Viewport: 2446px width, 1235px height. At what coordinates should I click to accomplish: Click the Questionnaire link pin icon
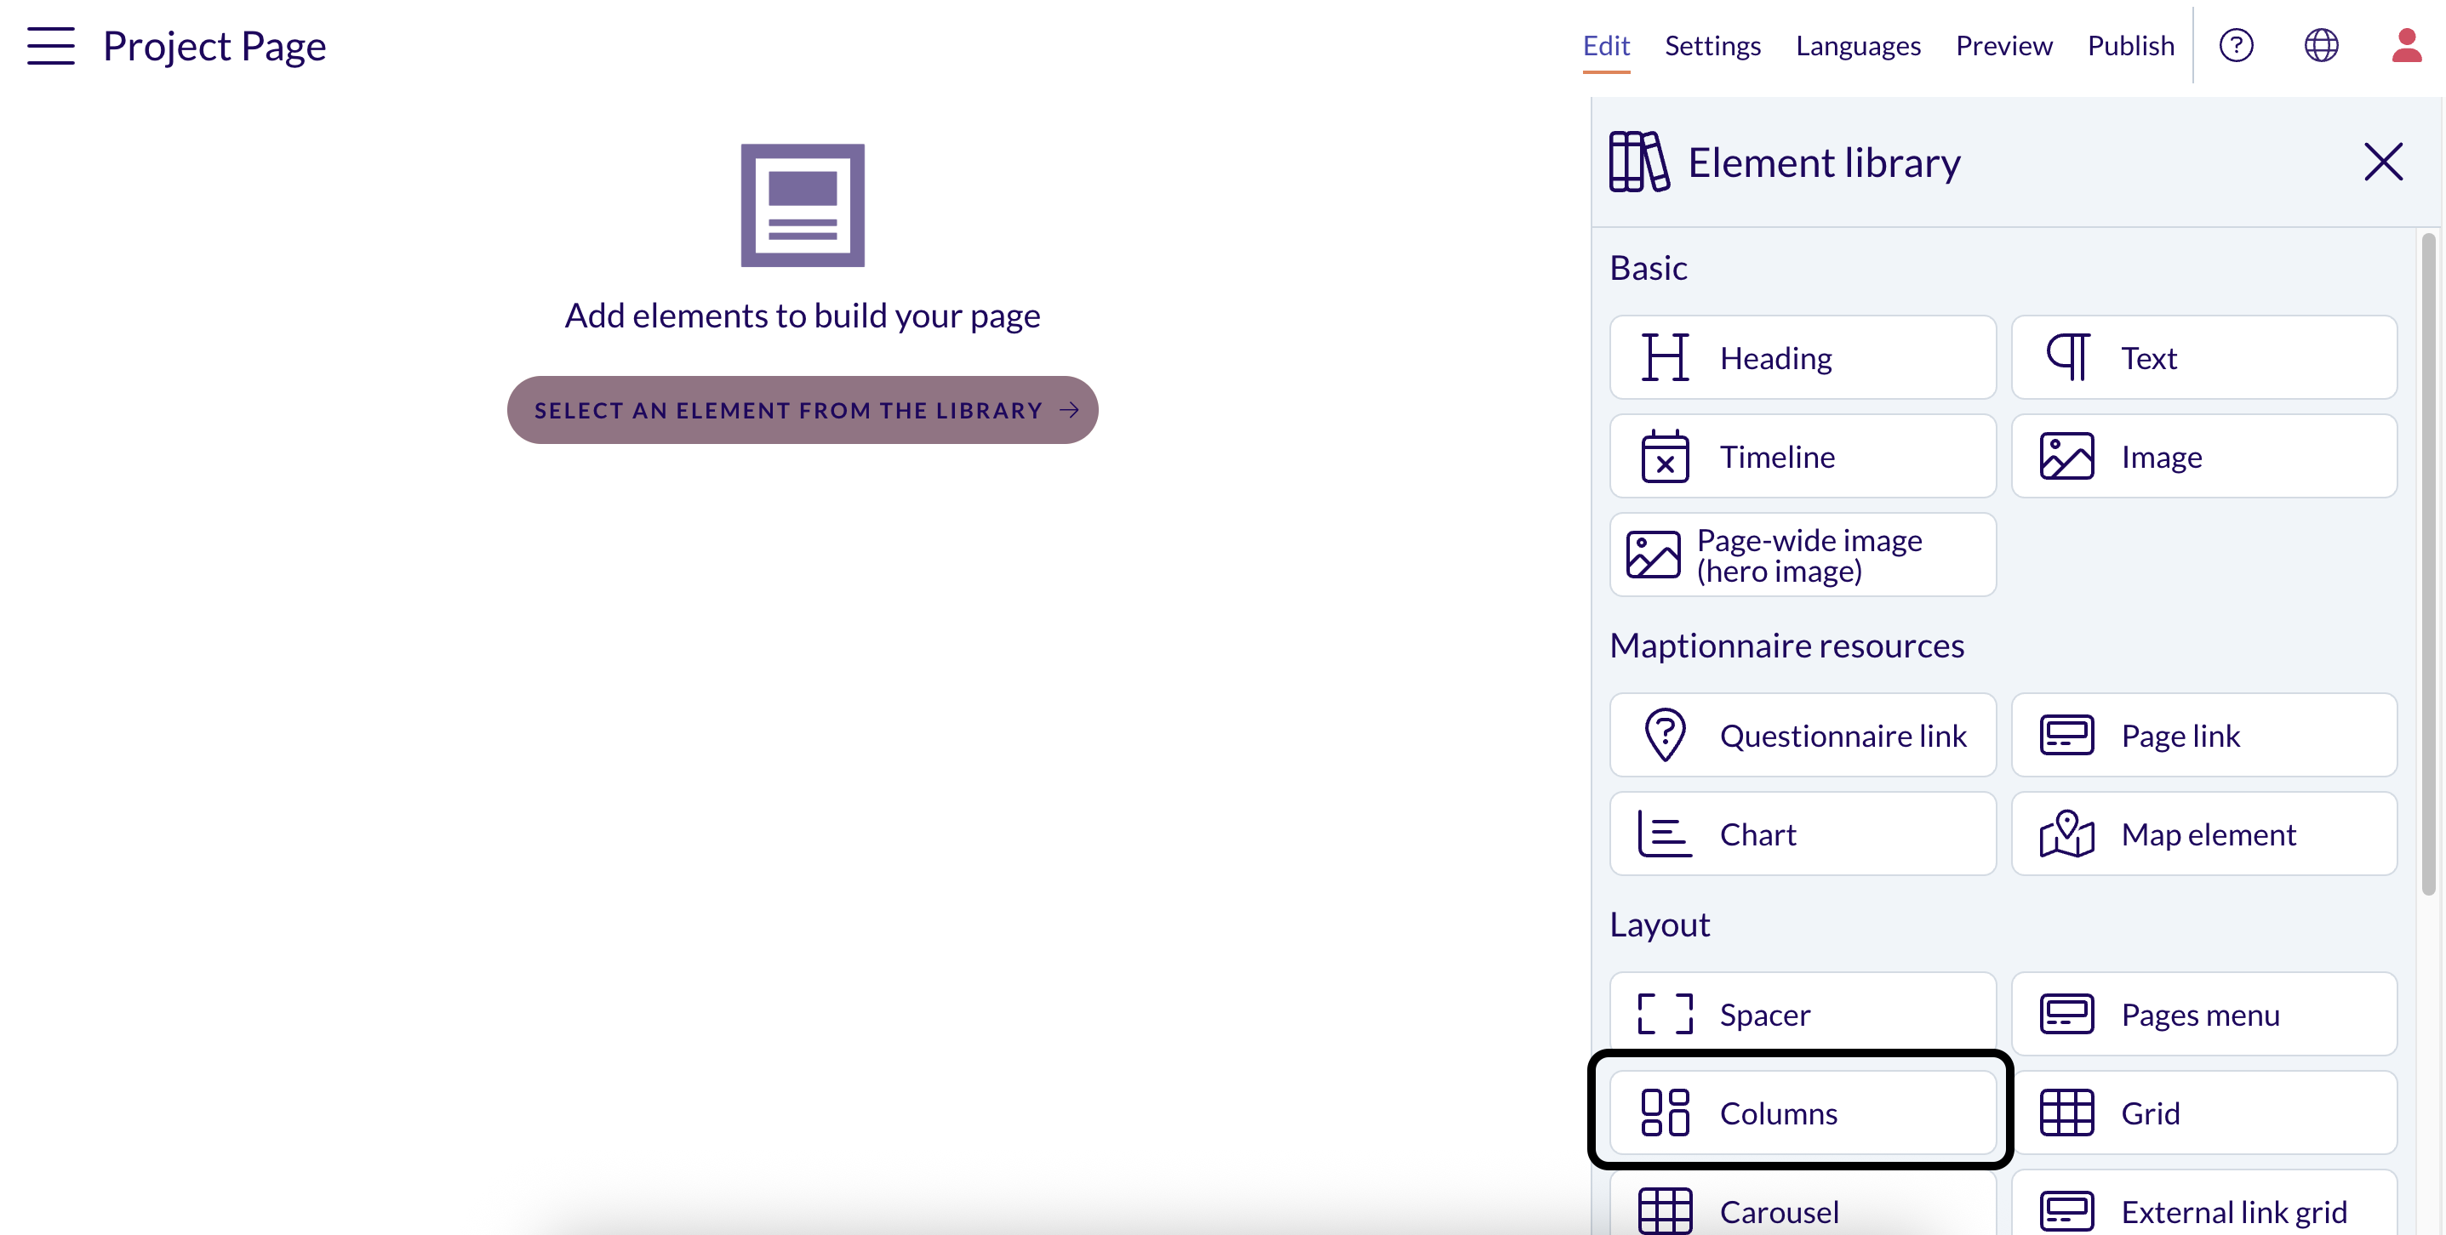[x=1665, y=736]
